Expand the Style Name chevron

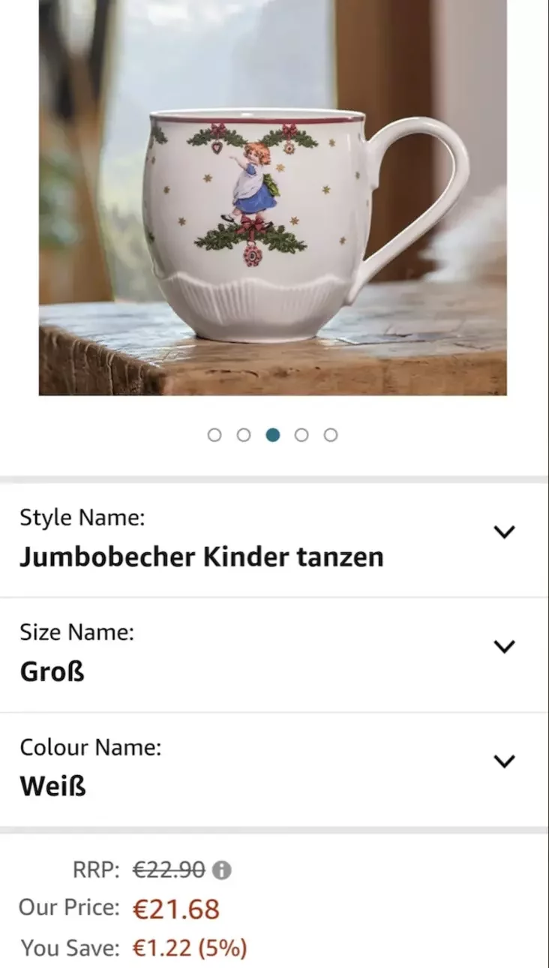(x=504, y=532)
